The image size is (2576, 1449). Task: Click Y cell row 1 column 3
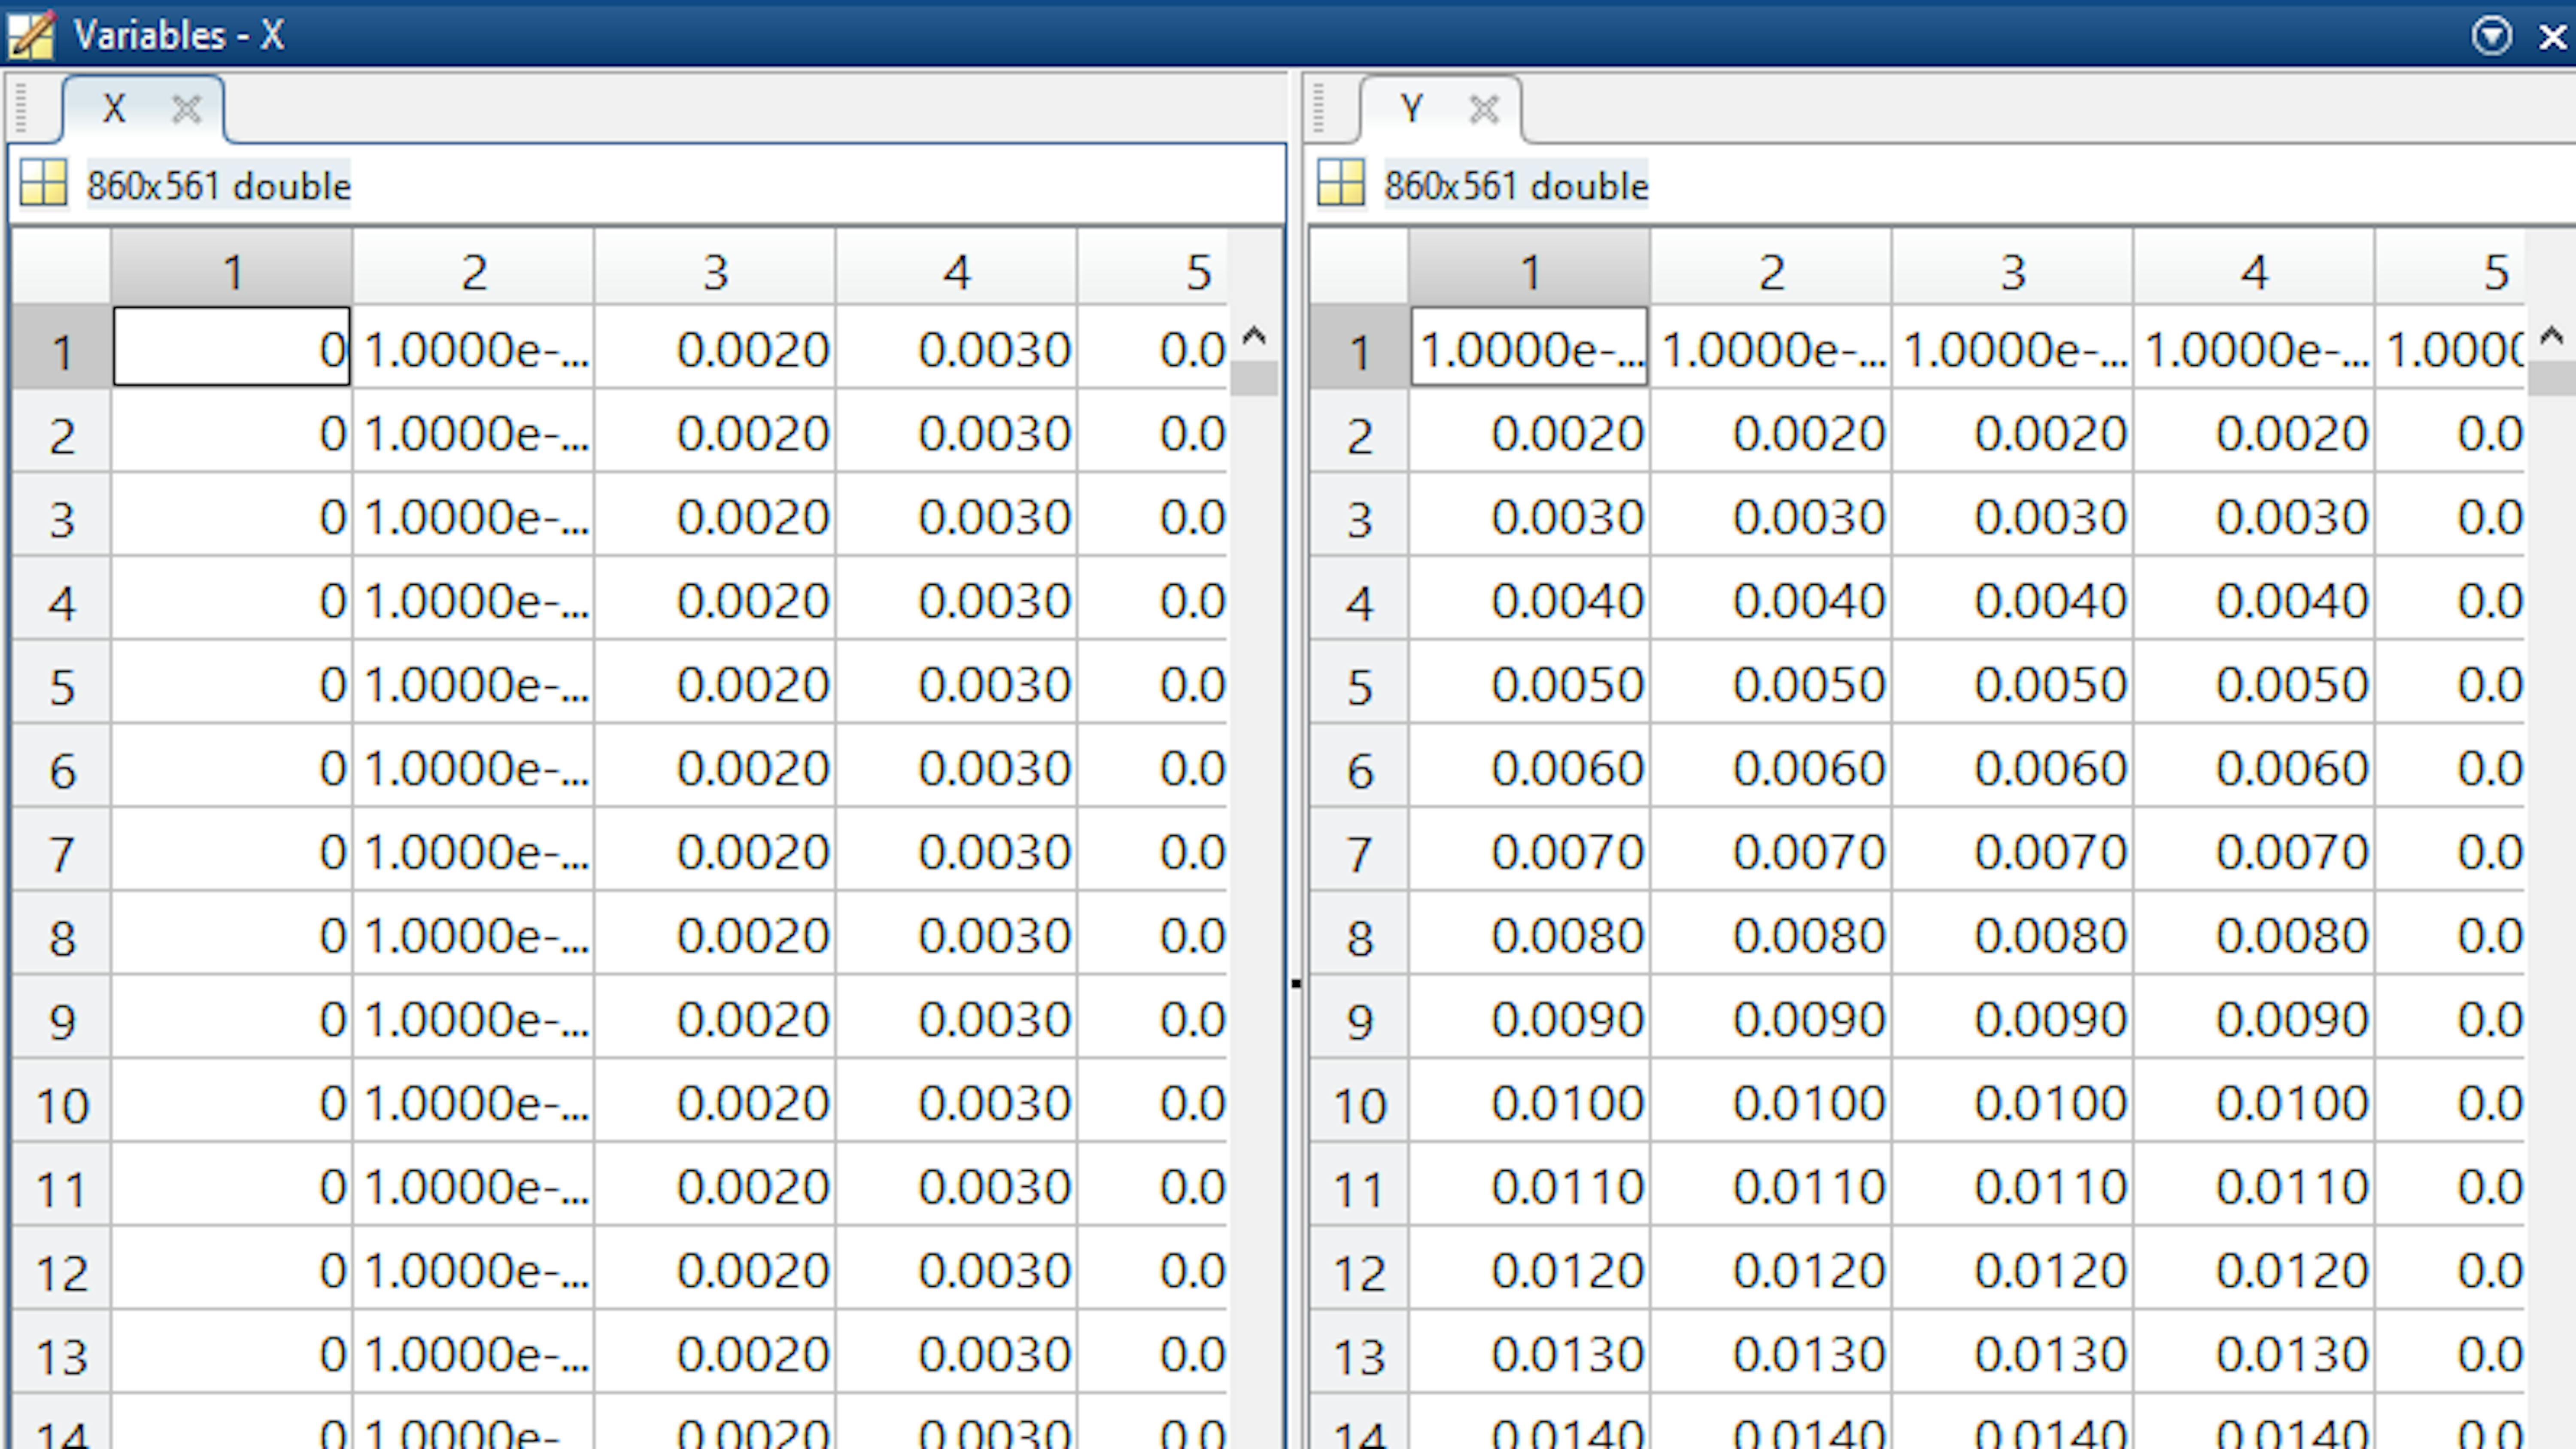pos(2013,347)
